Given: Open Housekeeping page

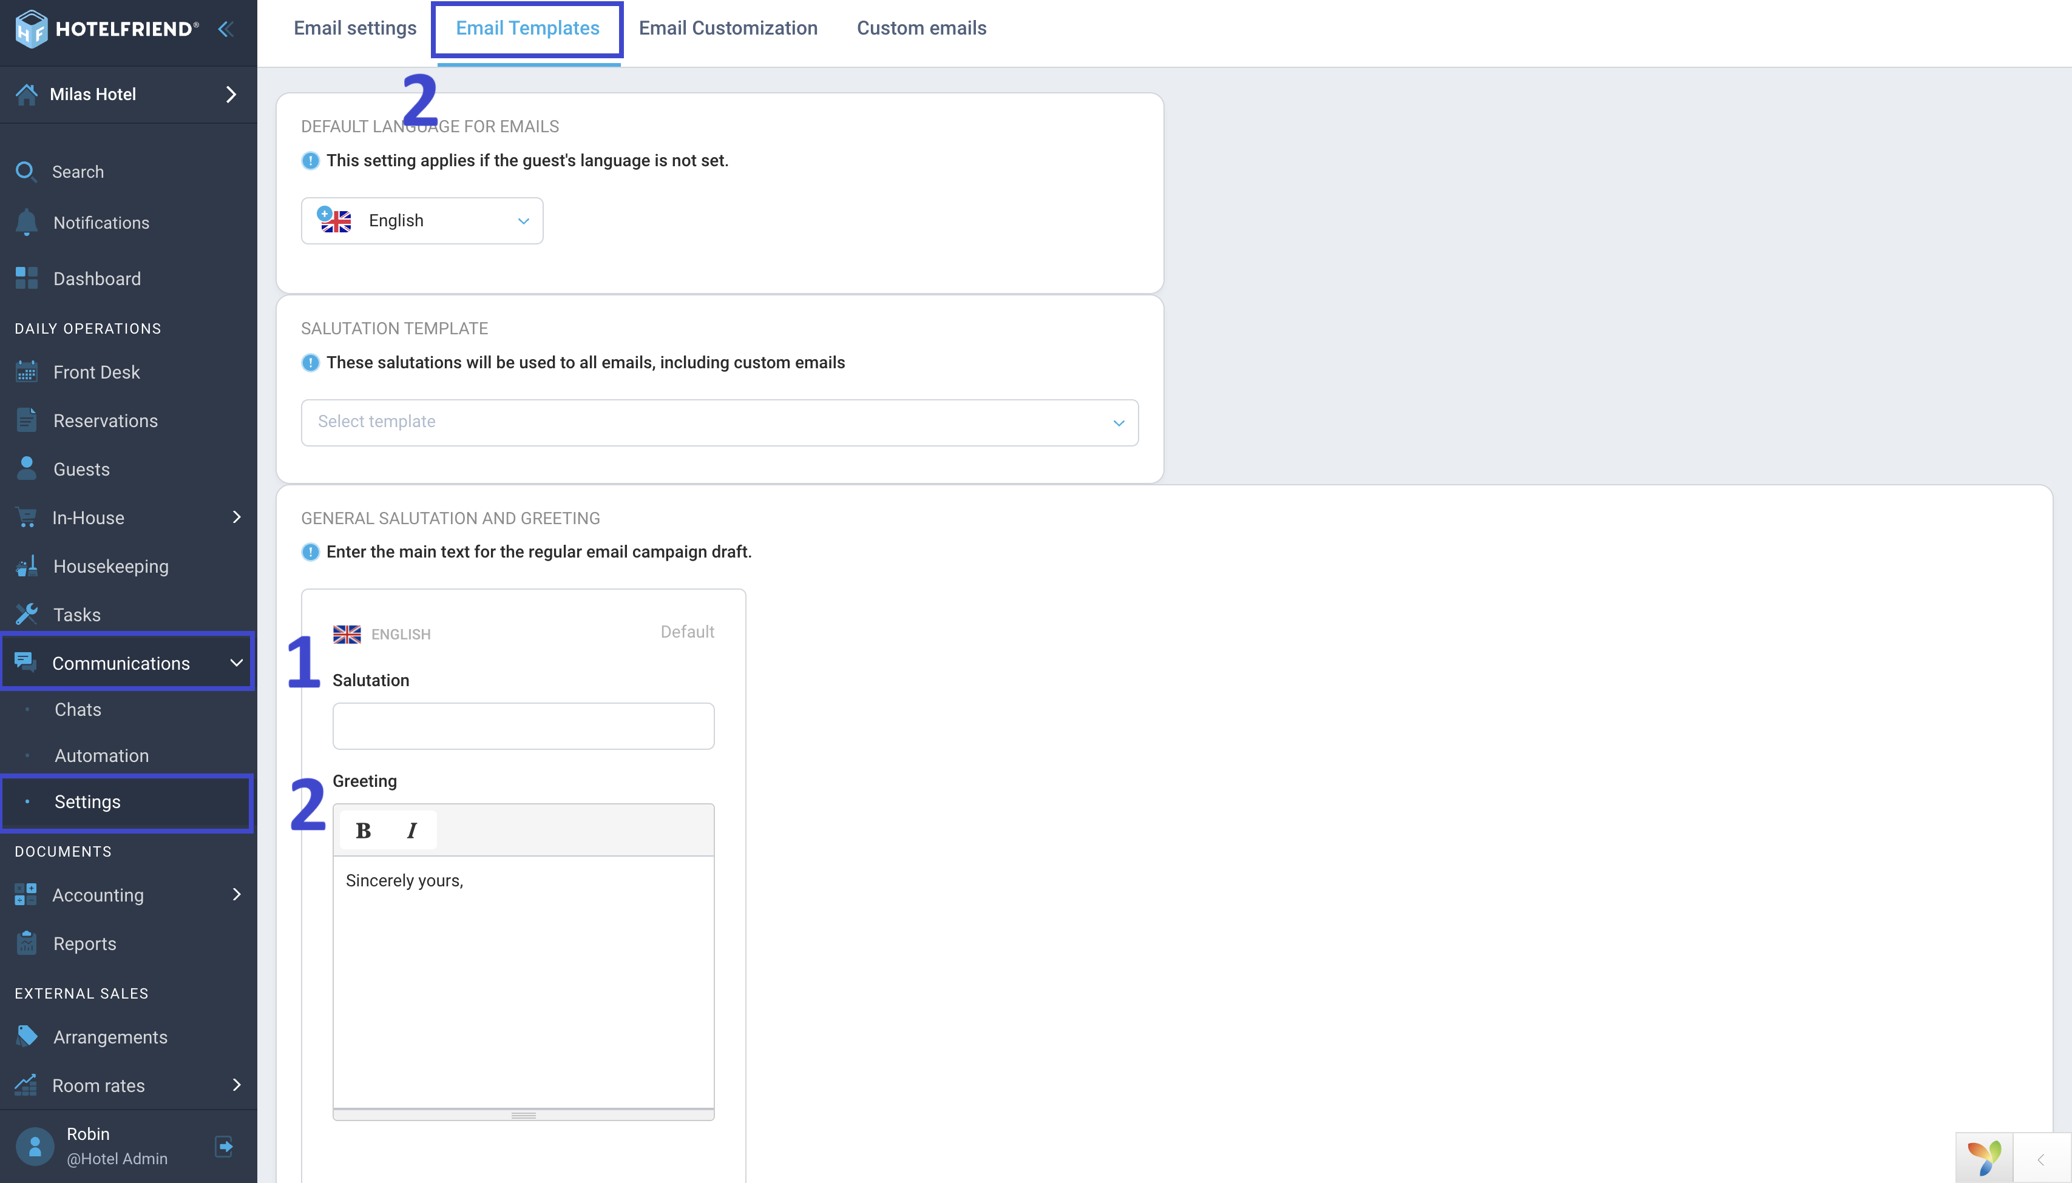Looking at the screenshot, I should (110, 566).
